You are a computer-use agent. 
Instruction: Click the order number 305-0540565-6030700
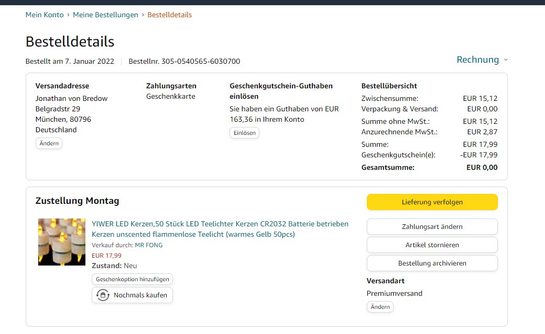coord(200,61)
